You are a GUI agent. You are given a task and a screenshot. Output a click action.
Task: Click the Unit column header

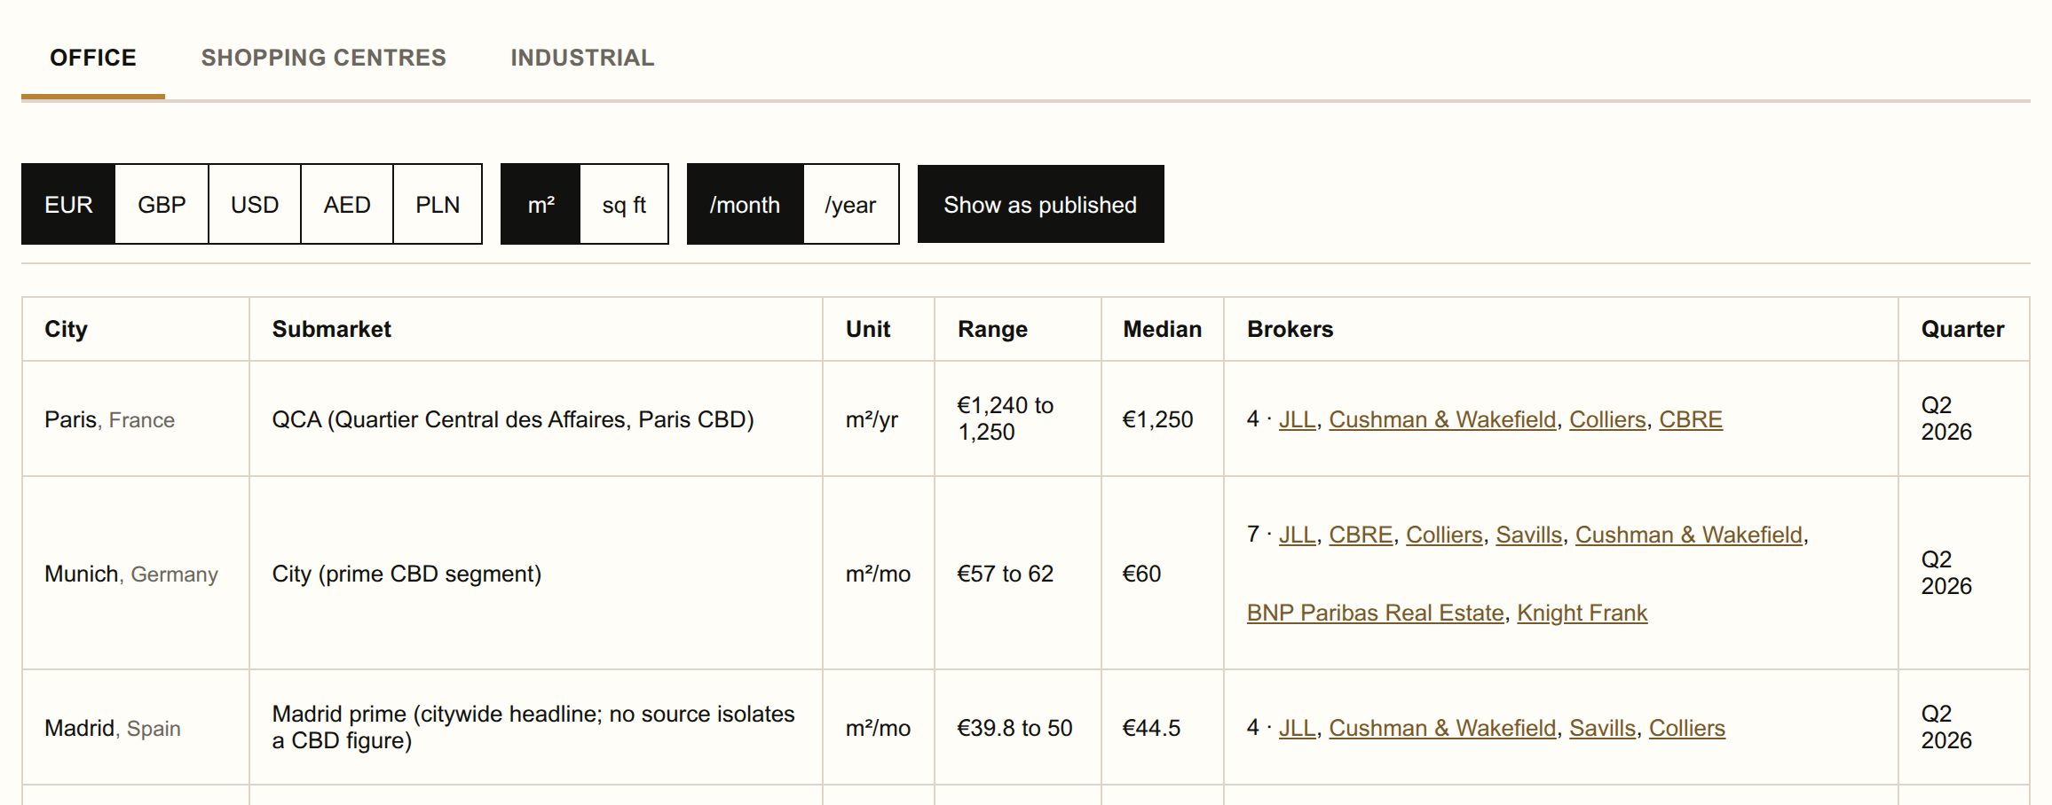(879, 329)
